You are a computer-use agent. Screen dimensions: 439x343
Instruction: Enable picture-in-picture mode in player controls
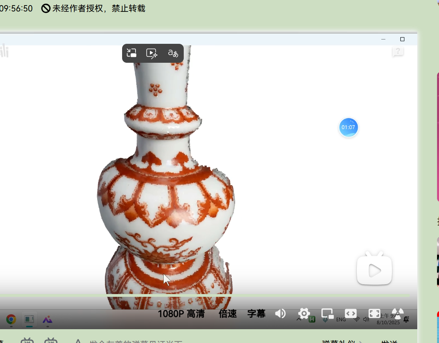coord(327,314)
